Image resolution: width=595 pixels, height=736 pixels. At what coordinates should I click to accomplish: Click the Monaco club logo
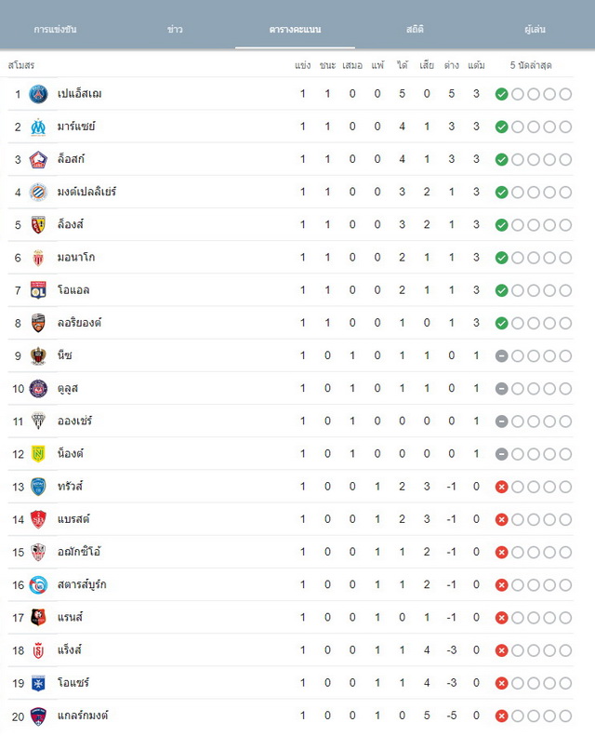tap(38, 258)
